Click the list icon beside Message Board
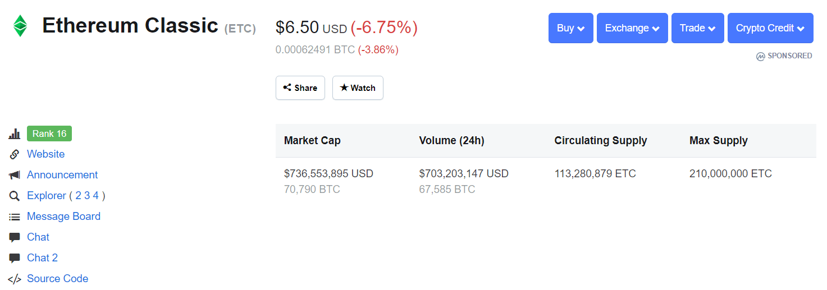 (15, 217)
